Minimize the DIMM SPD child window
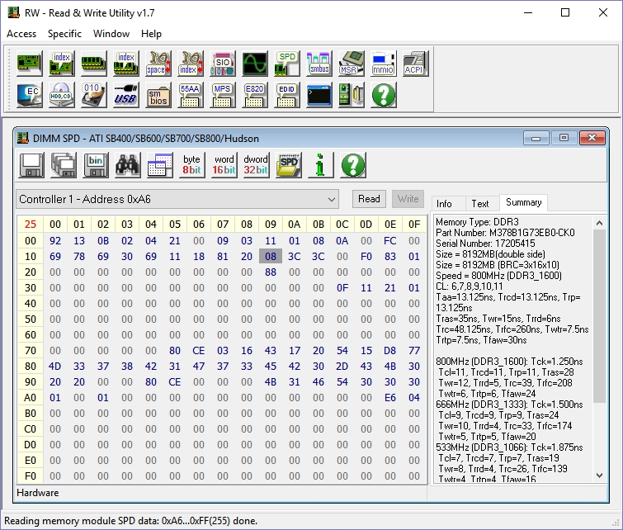The image size is (623, 530). tap(536, 139)
